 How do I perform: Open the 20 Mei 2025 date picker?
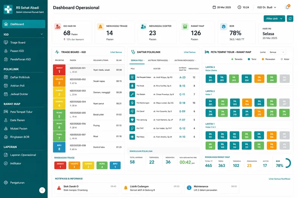click(222, 7)
